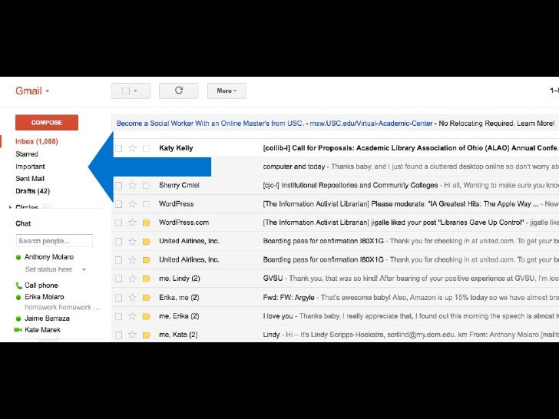Tick the me, Erika email checkbox
Image resolution: width=559 pixels, height=419 pixels.
(119, 316)
